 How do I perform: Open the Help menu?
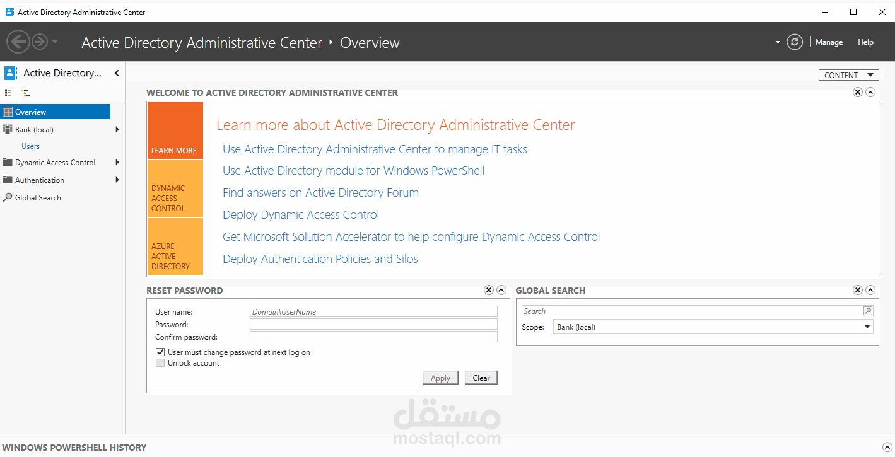pyautogui.click(x=865, y=42)
